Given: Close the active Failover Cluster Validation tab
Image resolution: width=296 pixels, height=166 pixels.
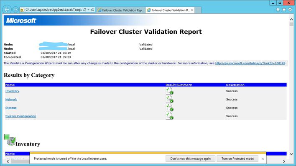Looking at the screenshot, I should [192, 10].
